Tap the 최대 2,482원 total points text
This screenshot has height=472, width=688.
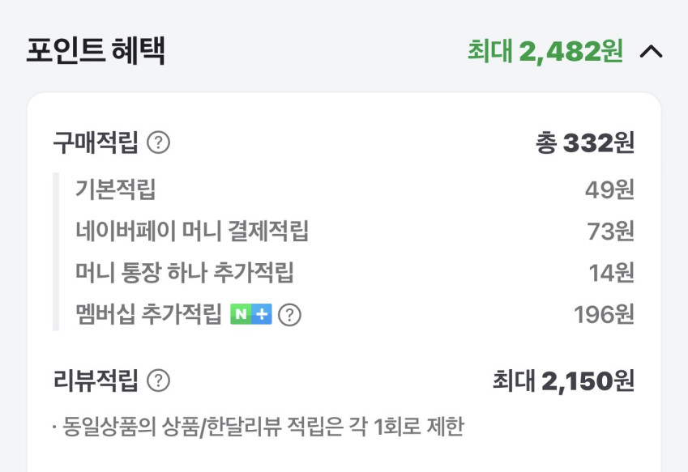pos(545,52)
